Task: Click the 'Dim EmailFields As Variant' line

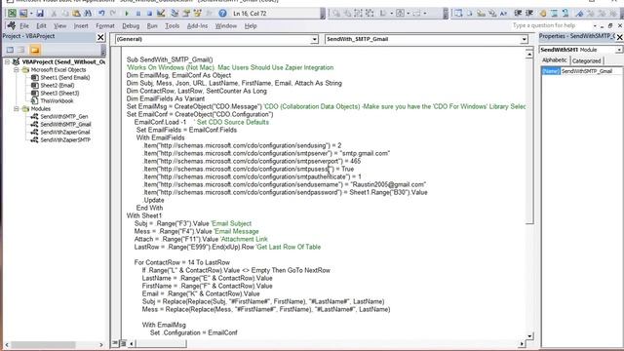Action: click(x=166, y=98)
